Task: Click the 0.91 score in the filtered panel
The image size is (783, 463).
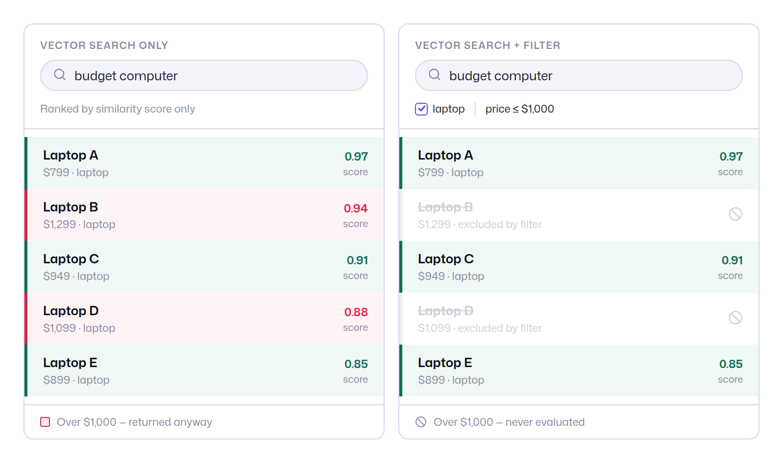Action: click(x=732, y=260)
